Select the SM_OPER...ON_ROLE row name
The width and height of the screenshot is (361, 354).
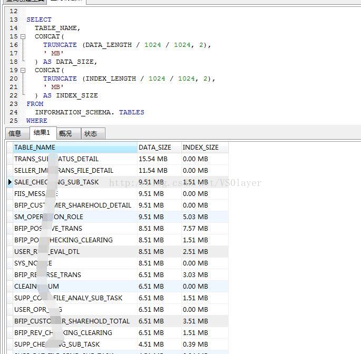(75, 217)
